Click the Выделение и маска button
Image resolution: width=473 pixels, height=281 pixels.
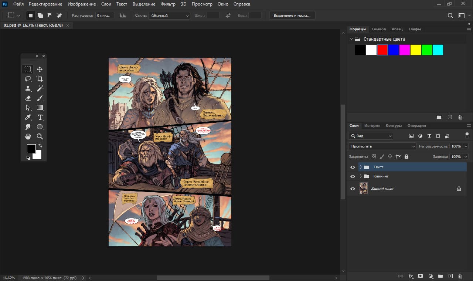(x=292, y=16)
